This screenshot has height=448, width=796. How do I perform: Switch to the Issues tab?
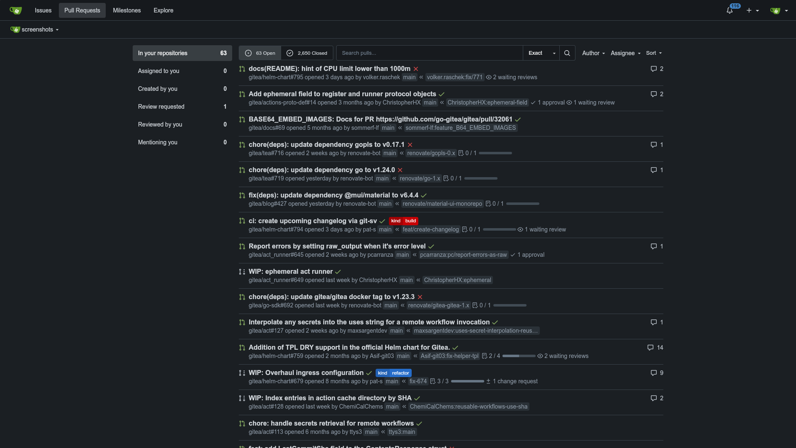click(x=43, y=10)
